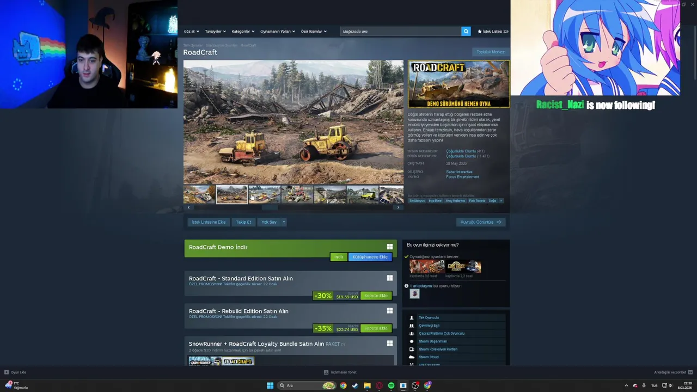Open Topluluk Merkezi community hub
Viewport: 697px width, 392px height.
(x=491, y=52)
